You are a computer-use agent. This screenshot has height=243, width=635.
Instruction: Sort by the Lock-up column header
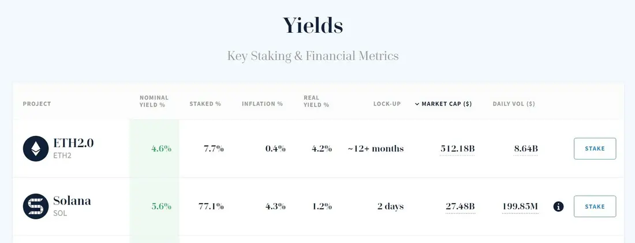387,104
